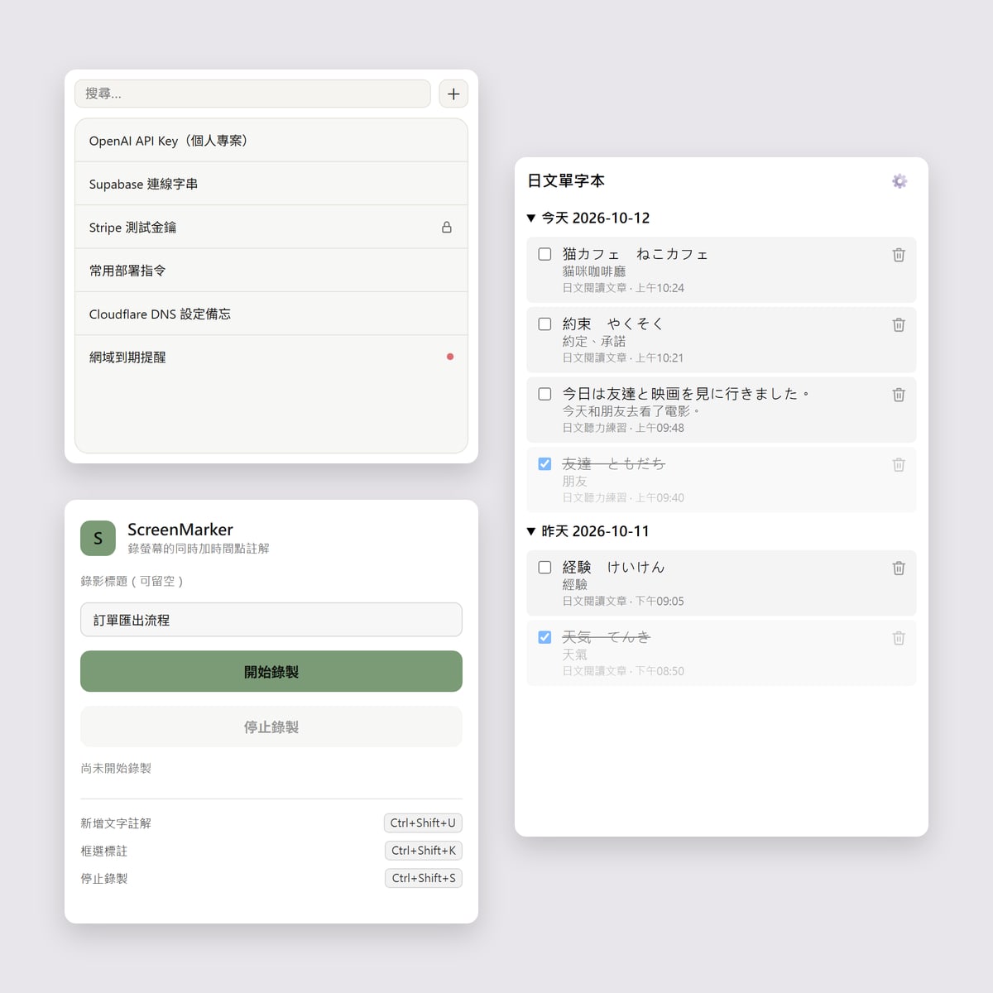
Task: Open the Supabase 連線字串 note
Action: tap(271, 184)
